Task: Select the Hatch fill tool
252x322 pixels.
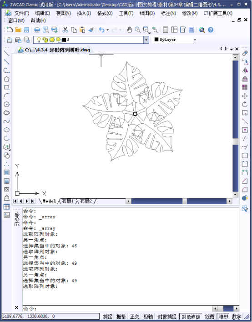Action: [6, 172]
